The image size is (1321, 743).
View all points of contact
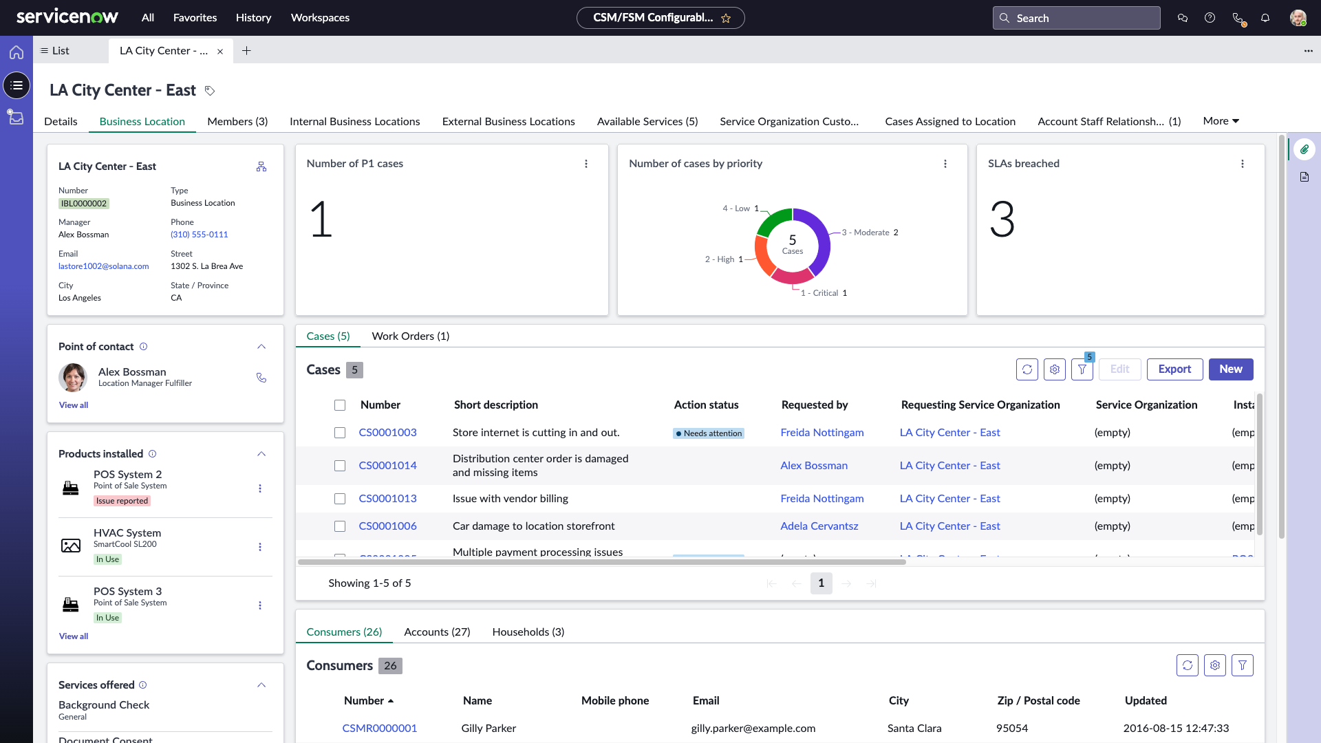point(74,405)
